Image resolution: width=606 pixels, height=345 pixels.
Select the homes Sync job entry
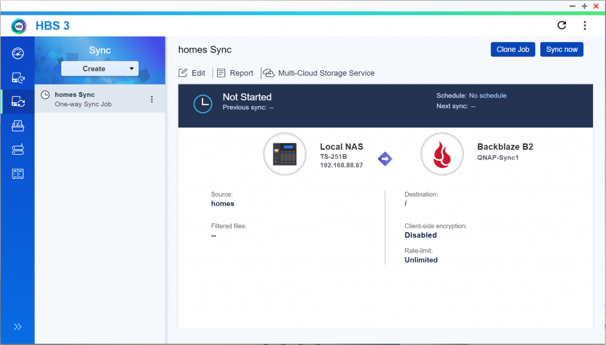pyautogui.click(x=100, y=99)
